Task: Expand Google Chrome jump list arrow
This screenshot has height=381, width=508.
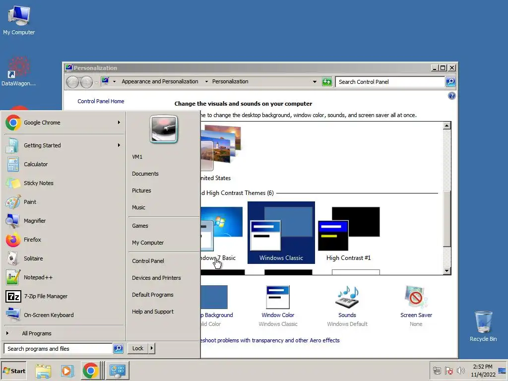Action: click(119, 123)
